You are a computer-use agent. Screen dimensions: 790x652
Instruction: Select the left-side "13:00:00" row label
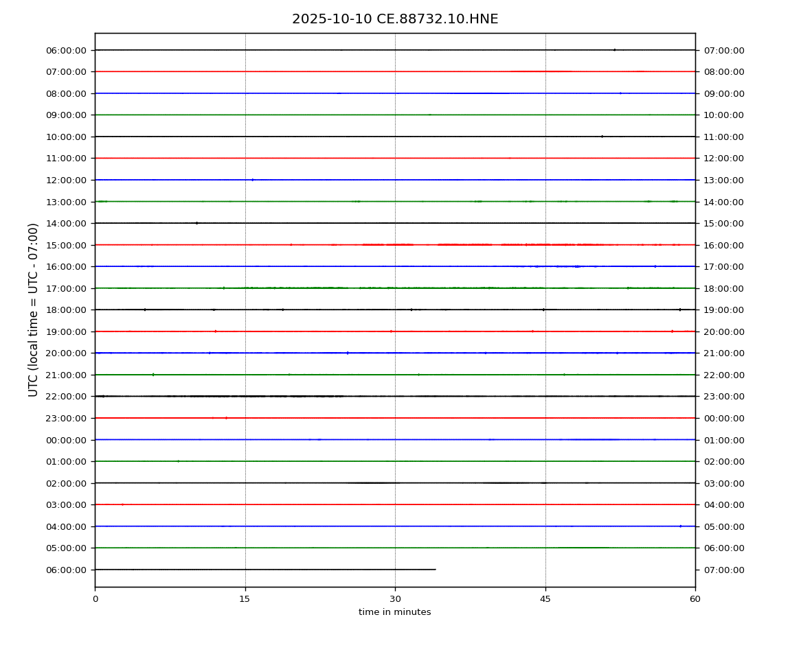67,202
